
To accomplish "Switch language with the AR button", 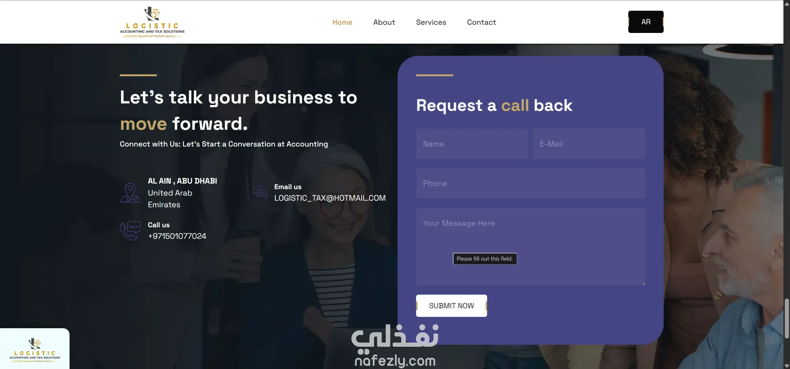I will 646,22.
